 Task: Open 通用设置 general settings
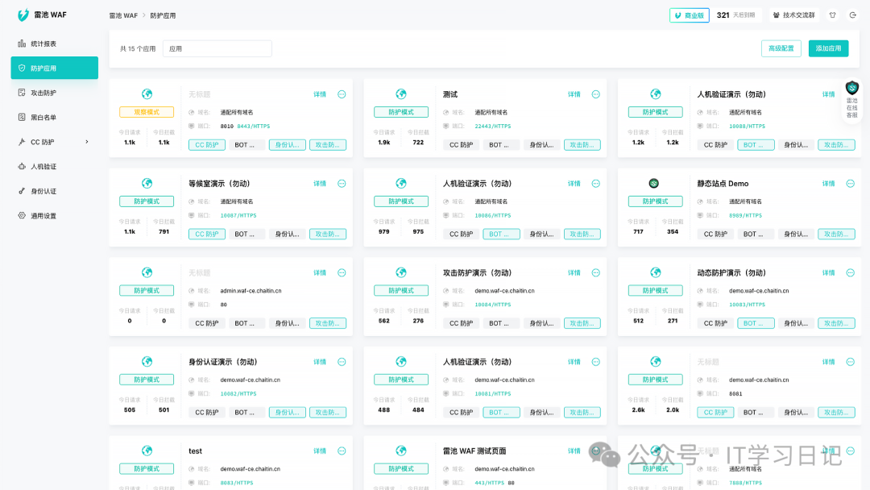pos(43,216)
